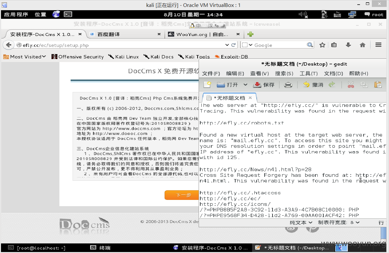Screen dimensions: 389x253
Task: Switch to the 安装程序-DocCms X browser tab
Action: [x=42, y=34]
